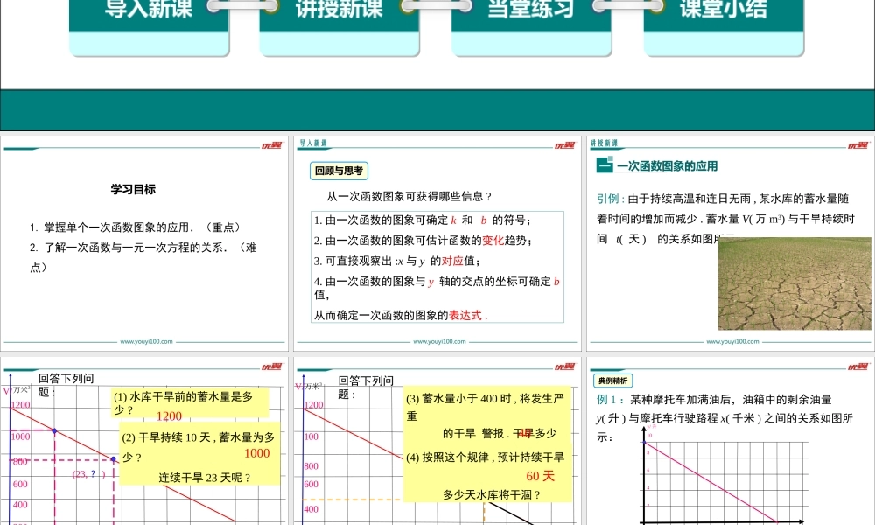Click the 优翼 logo on the 回顾与思考 slide
This screenshot has width=875, height=525.
(564, 145)
